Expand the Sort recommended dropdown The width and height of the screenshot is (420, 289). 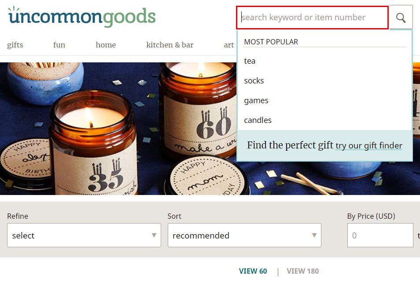[x=244, y=235]
